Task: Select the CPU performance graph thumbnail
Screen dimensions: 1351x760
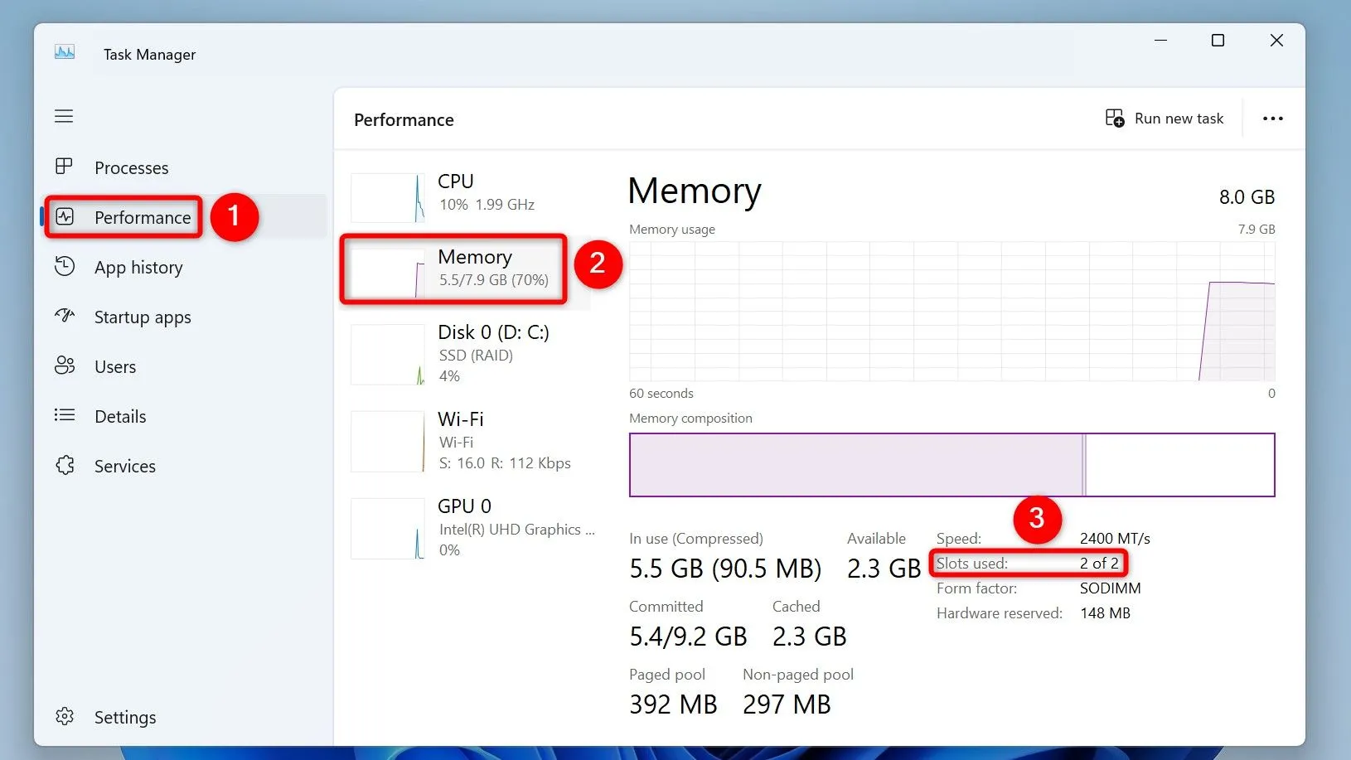Action: tap(388, 197)
